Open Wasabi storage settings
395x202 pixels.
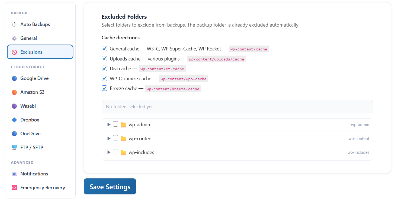point(40,106)
